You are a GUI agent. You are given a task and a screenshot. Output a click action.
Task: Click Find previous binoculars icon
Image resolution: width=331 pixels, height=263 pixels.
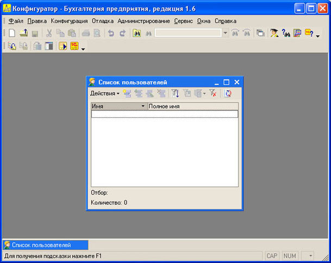[x=246, y=33]
